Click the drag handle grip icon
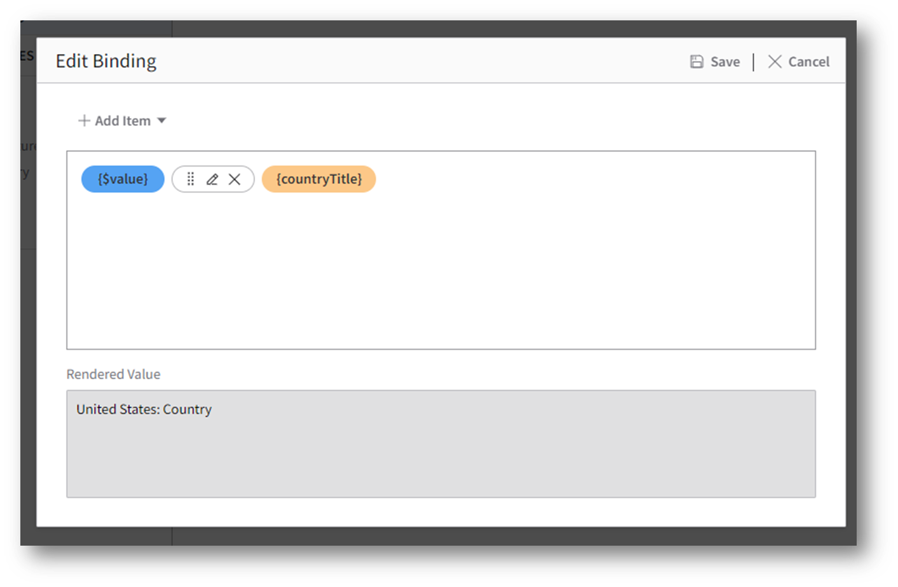 tap(190, 179)
